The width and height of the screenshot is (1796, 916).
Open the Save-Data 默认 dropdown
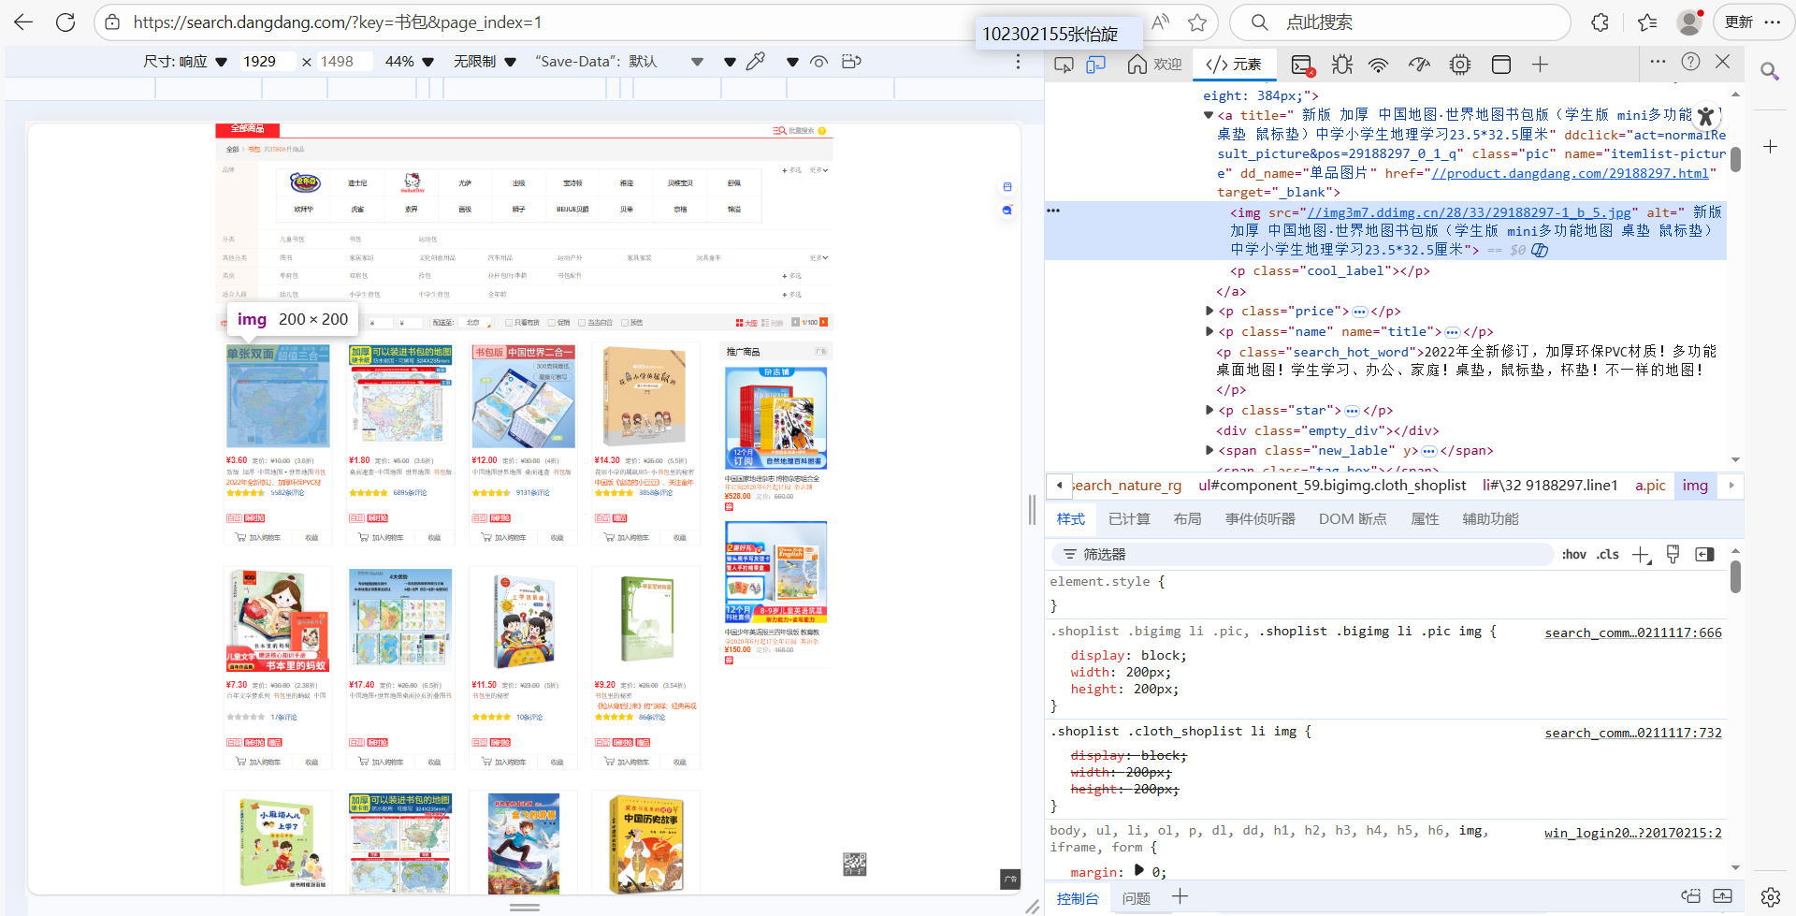tap(619, 62)
